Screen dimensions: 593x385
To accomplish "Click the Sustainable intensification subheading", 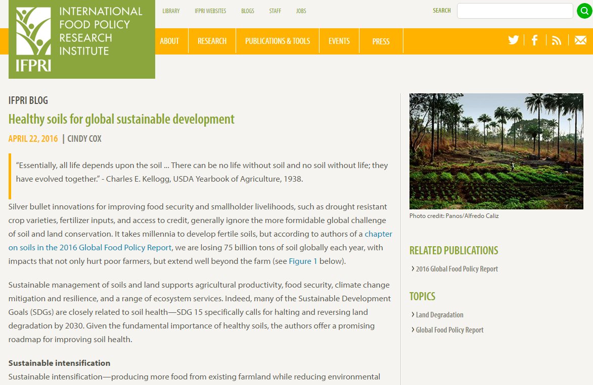I will 59,363.
